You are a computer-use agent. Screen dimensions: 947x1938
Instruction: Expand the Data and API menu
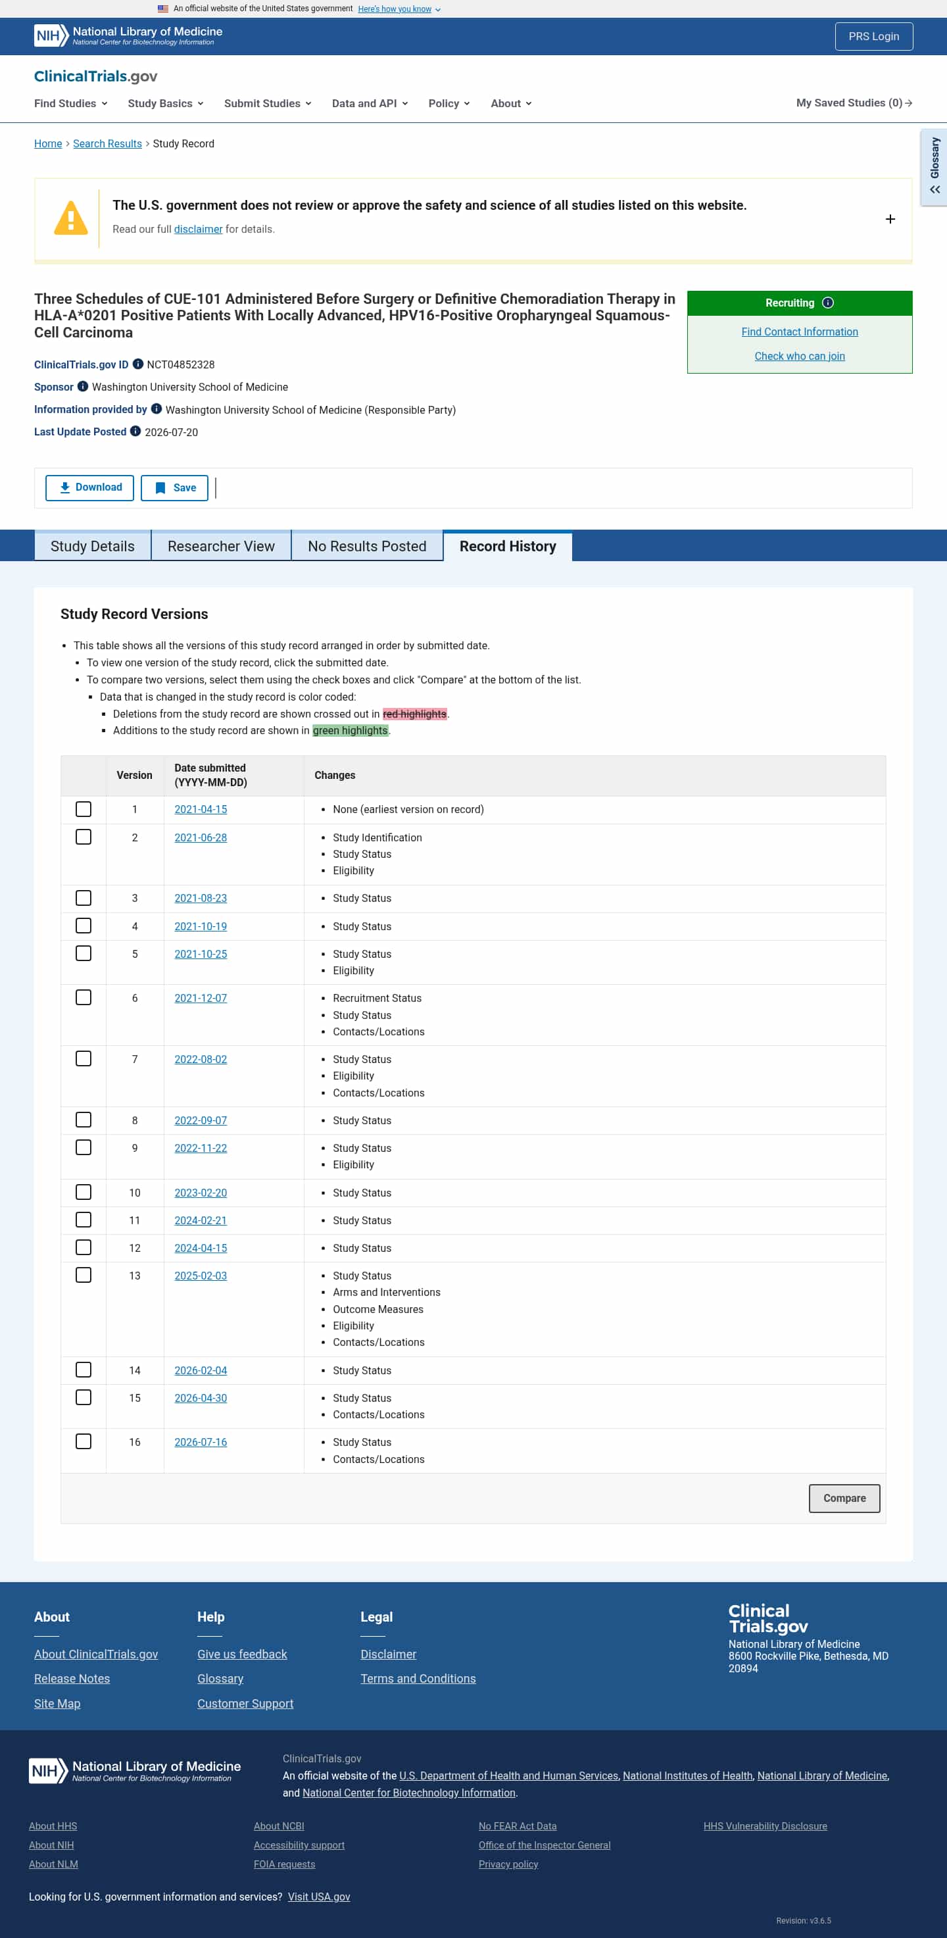(370, 104)
